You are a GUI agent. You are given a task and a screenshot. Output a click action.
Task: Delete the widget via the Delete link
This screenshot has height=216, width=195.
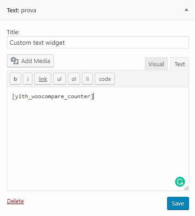click(x=16, y=201)
